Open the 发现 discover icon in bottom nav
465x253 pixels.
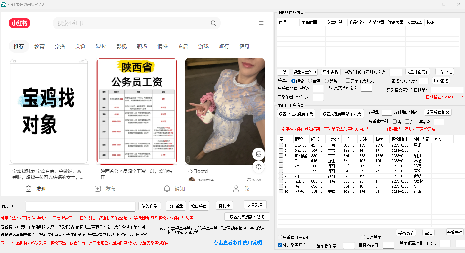coord(29,189)
